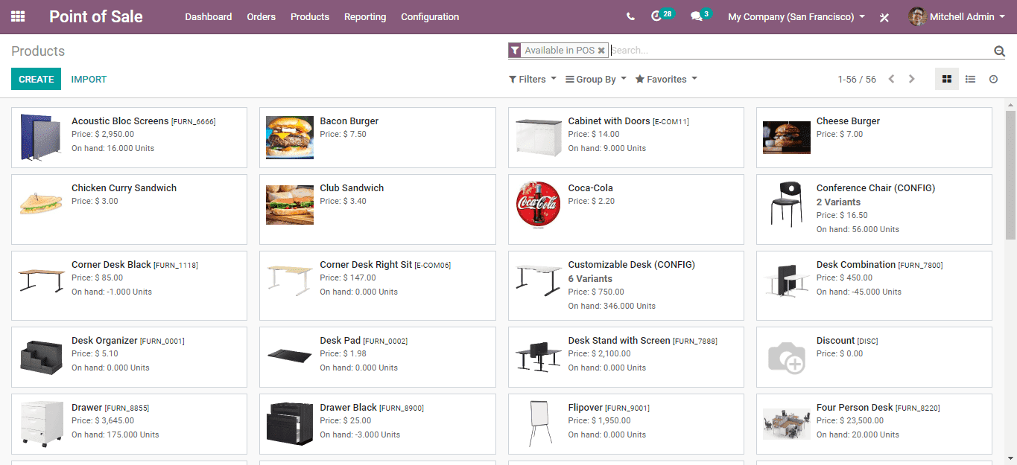
Task: Open the Conference Chair product image
Action: click(787, 204)
